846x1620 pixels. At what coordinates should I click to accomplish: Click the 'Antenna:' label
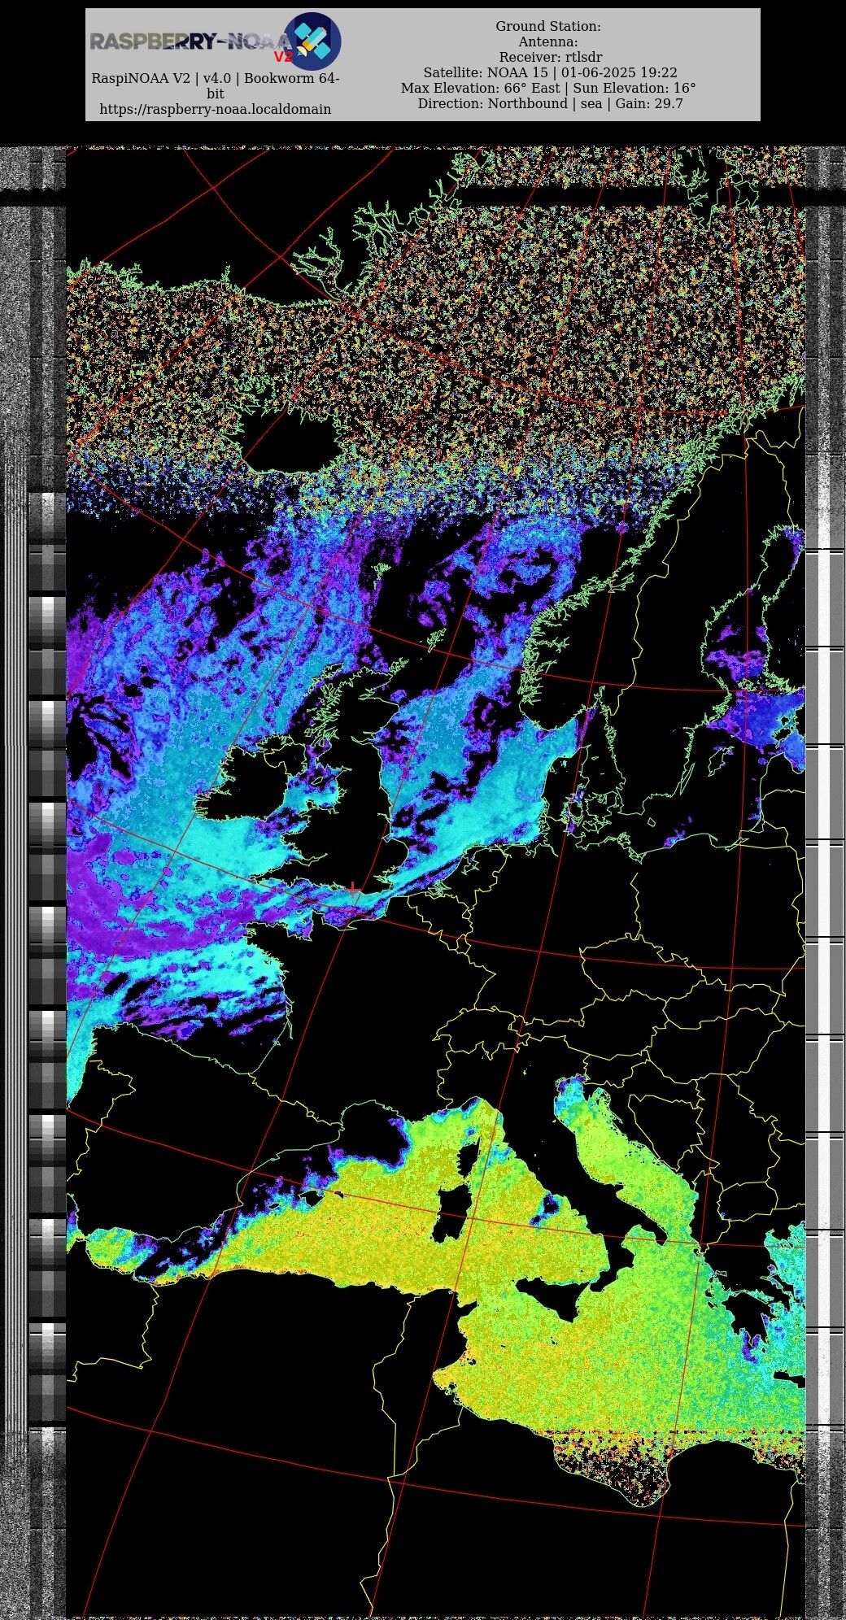tap(548, 42)
